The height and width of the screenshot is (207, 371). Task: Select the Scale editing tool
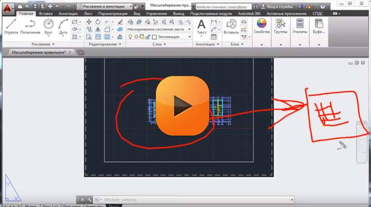pos(98,37)
